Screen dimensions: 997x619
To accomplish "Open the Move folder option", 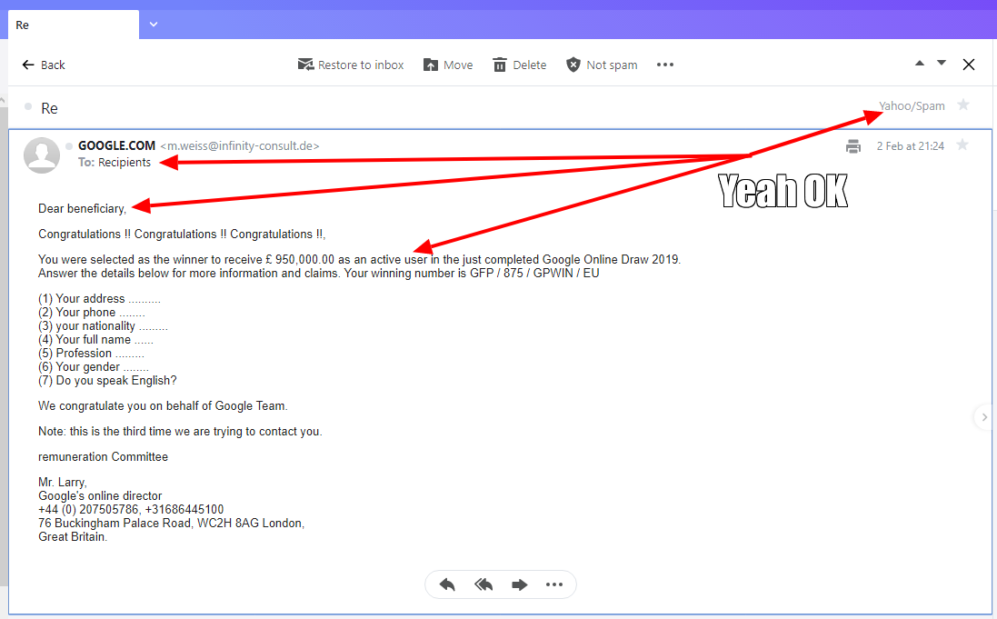I will [x=448, y=65].
